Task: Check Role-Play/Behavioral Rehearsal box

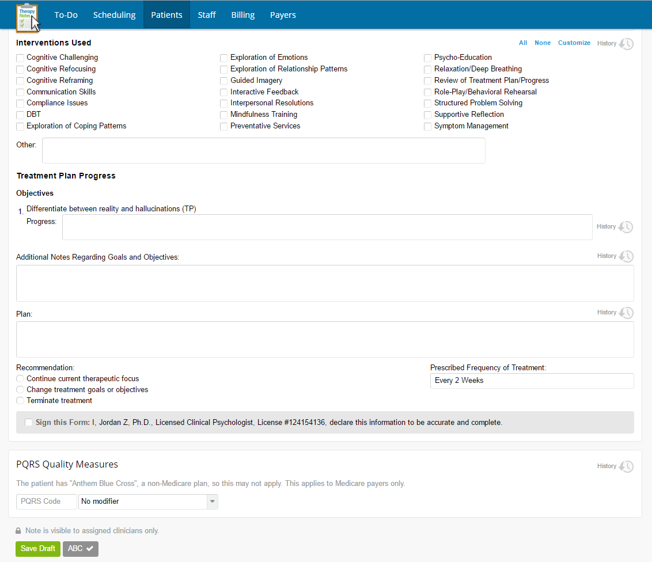Action: click(427, 92)
